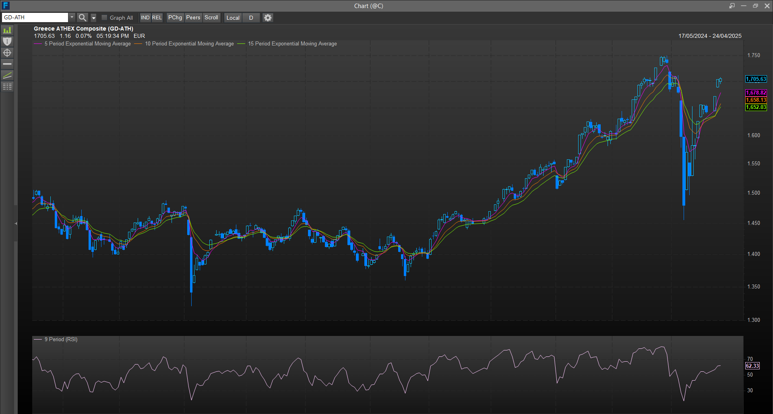Click the PChg toolbar button
The image size is (773, 414).
pyautogui.click(x=175, y=18)
